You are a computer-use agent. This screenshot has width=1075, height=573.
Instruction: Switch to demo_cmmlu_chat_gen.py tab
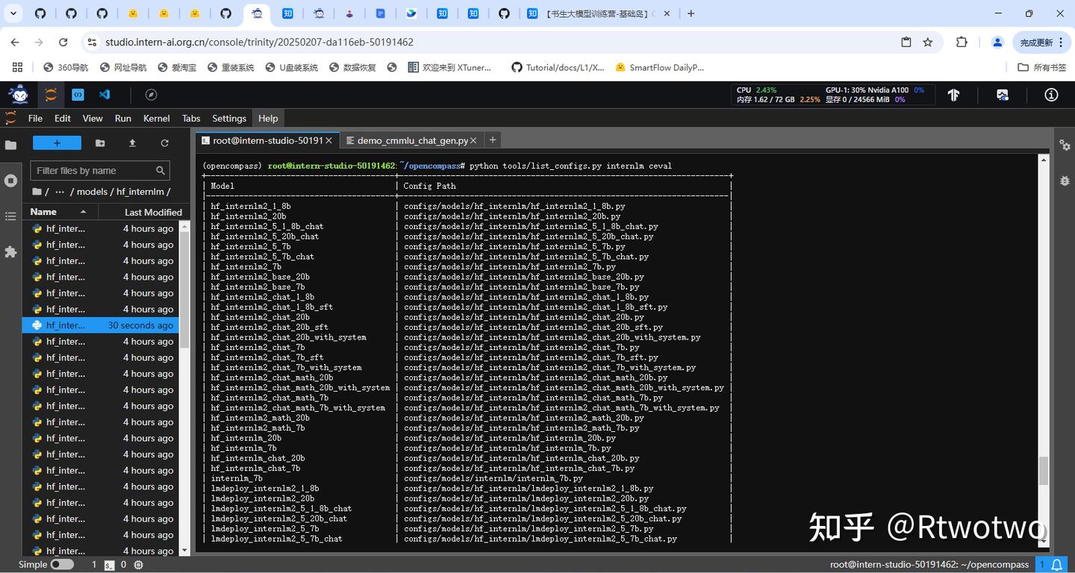pyautogui.click(x=412, y=140)
